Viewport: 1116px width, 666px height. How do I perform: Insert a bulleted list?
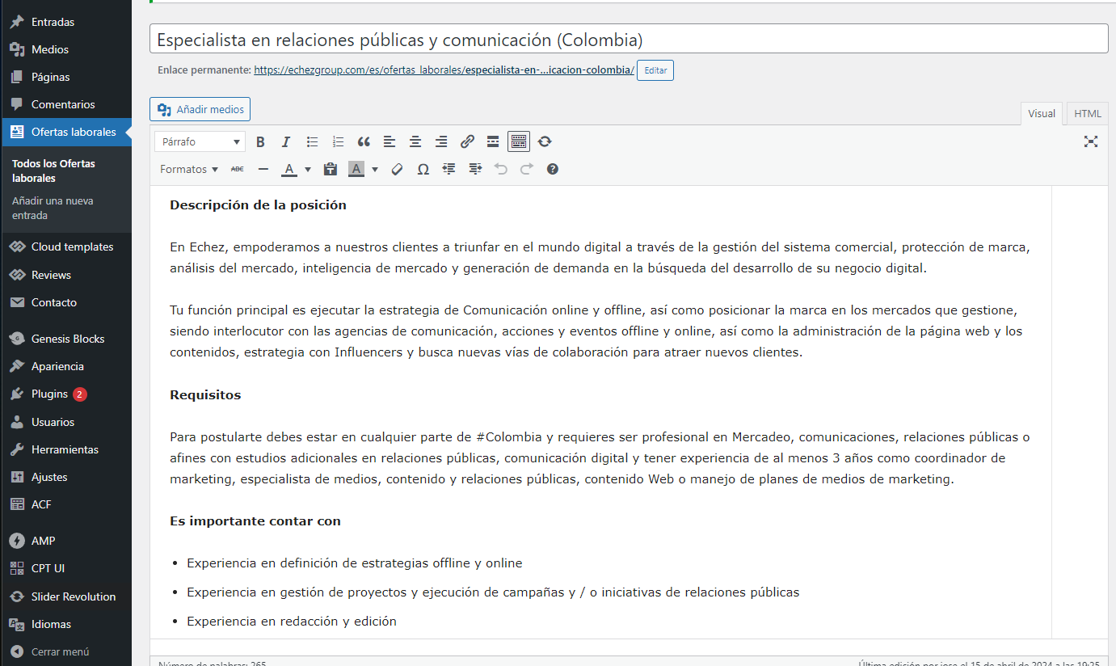[312, 141]
